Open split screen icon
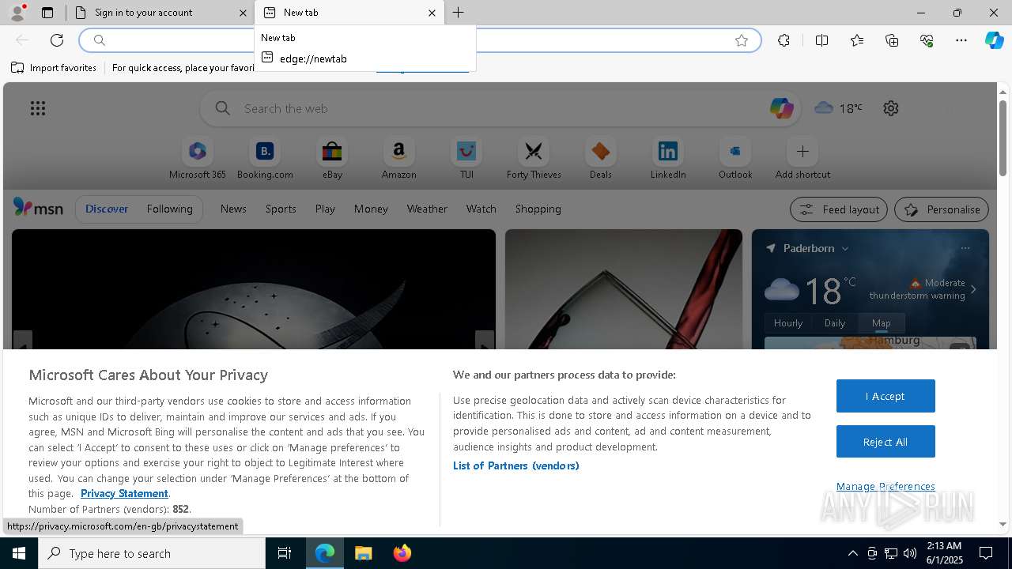The image size is (1012, 569). [x=821, y=40]
